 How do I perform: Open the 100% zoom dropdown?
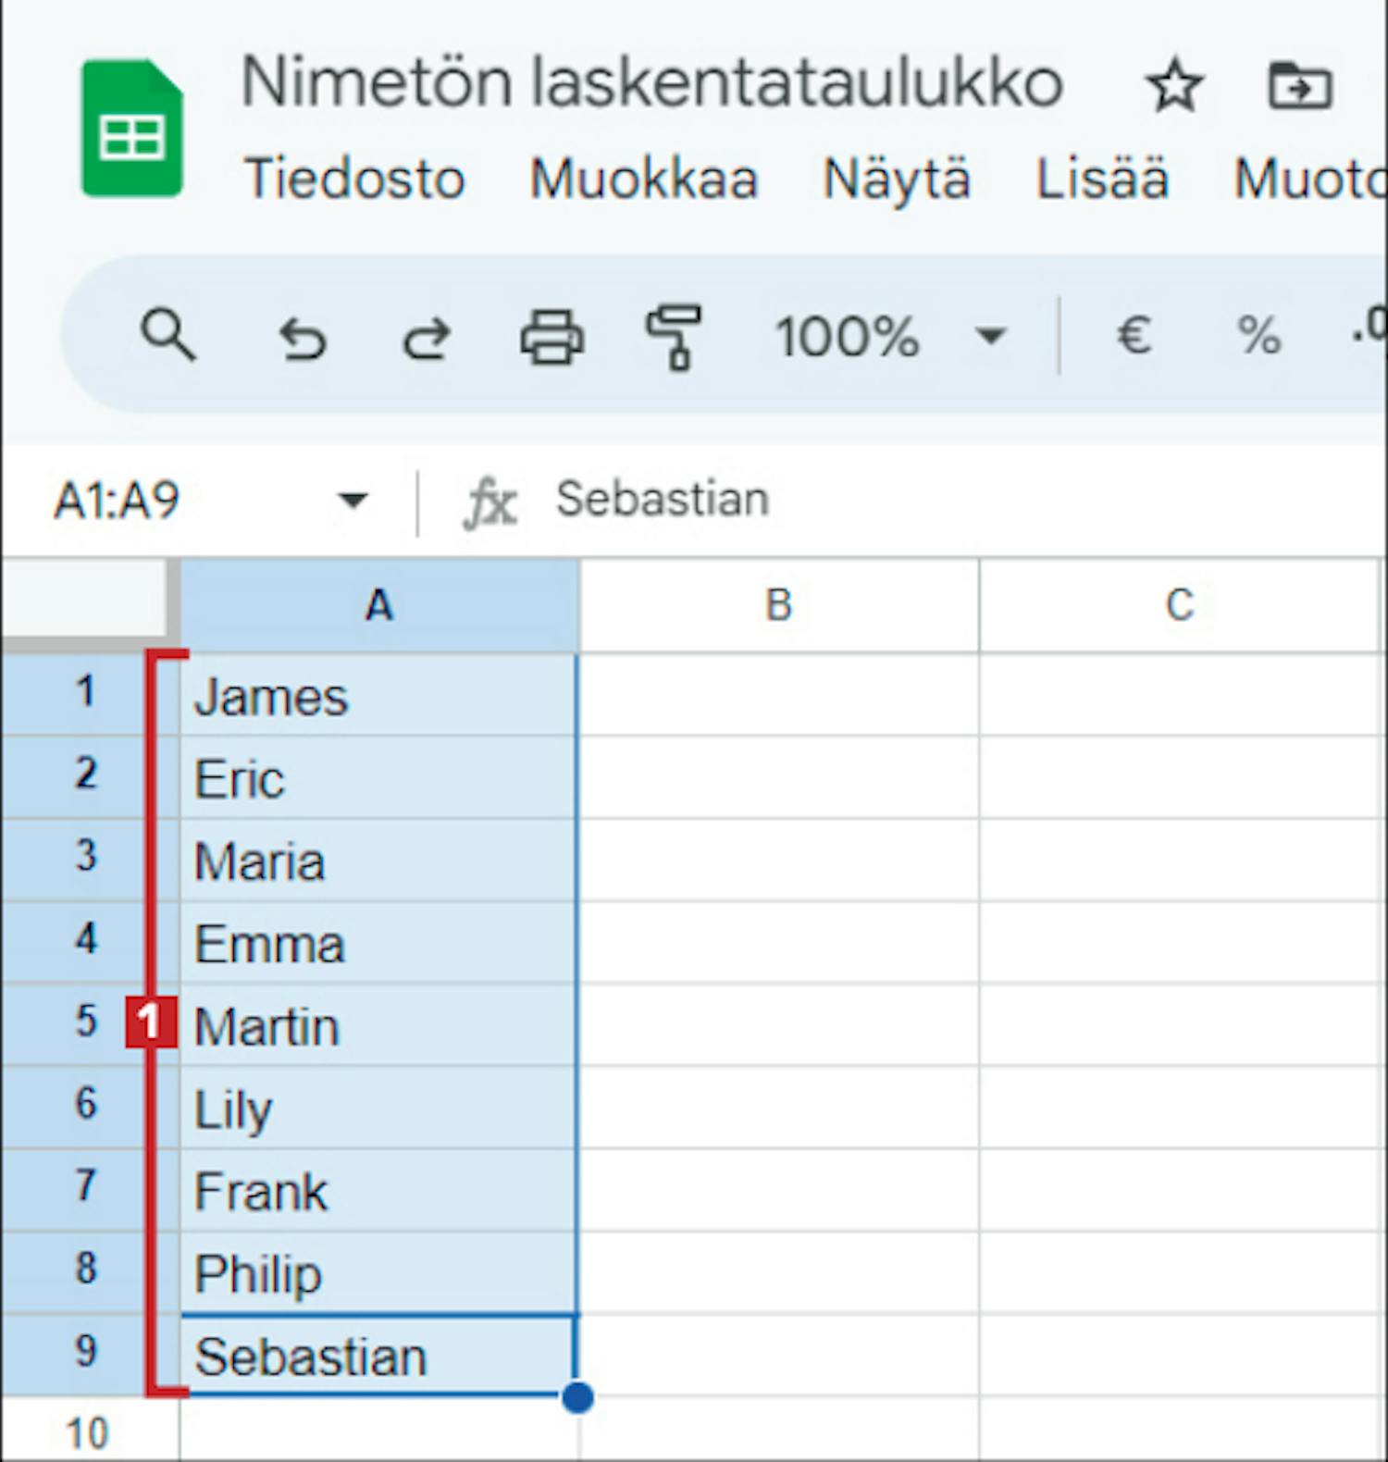[x=889, y=335]
